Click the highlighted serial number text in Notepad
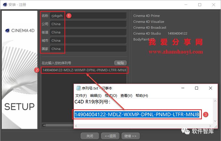221x141 pixels. (137, 114)
